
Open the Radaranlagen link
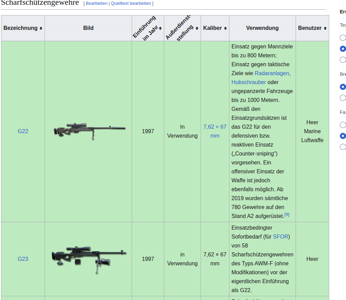pos(272,73)
